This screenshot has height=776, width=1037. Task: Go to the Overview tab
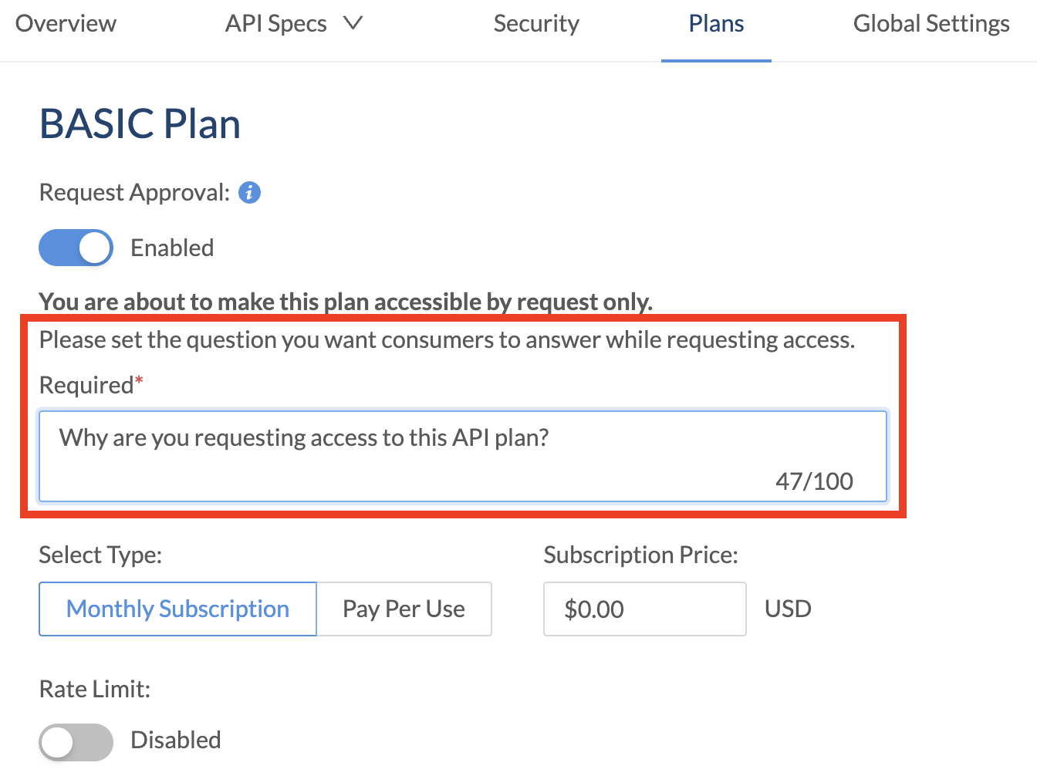66,24
